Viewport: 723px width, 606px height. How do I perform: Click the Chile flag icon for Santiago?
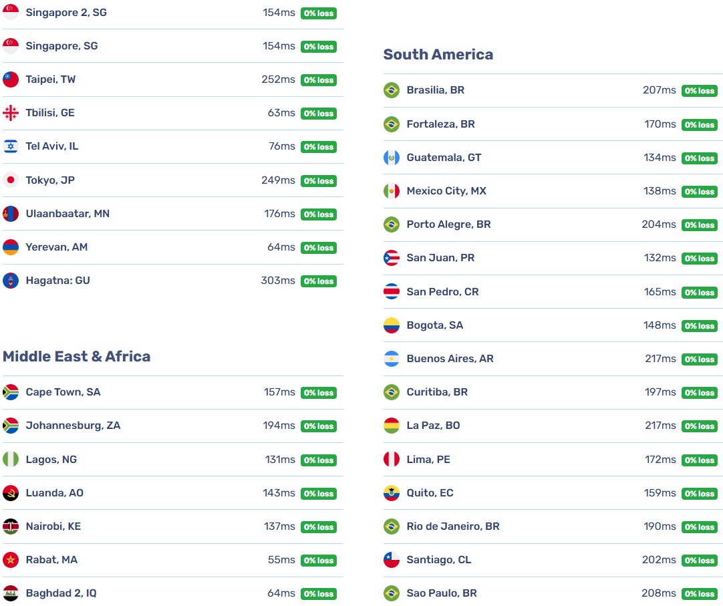(x=392, y=560)
